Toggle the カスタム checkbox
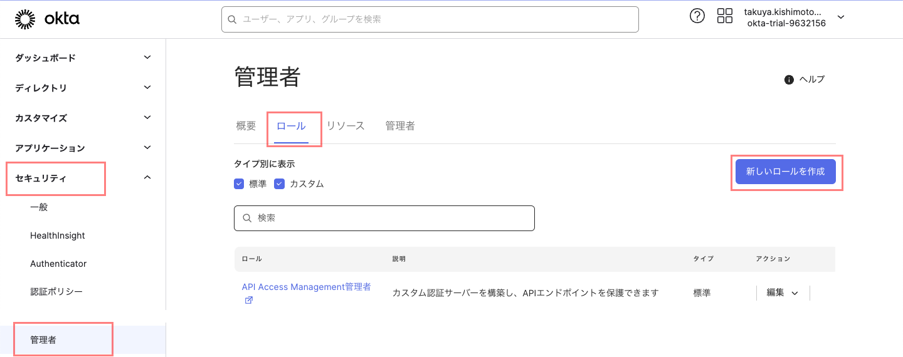 (279, 184)
